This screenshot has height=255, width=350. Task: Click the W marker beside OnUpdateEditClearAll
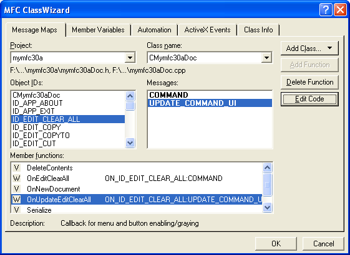(x=16, y=200)
